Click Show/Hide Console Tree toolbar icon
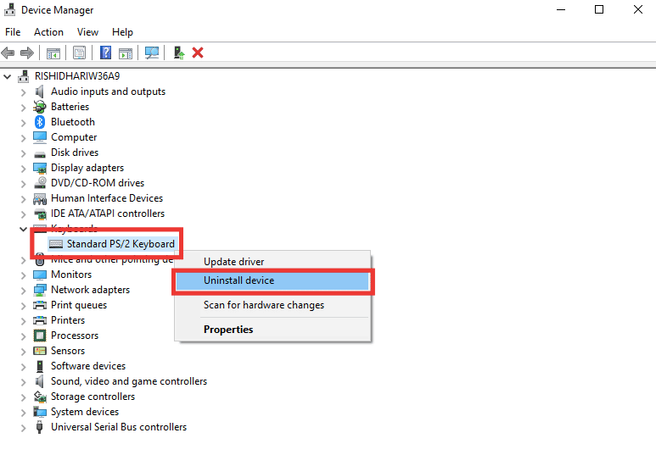 click(x=53, y=53)
